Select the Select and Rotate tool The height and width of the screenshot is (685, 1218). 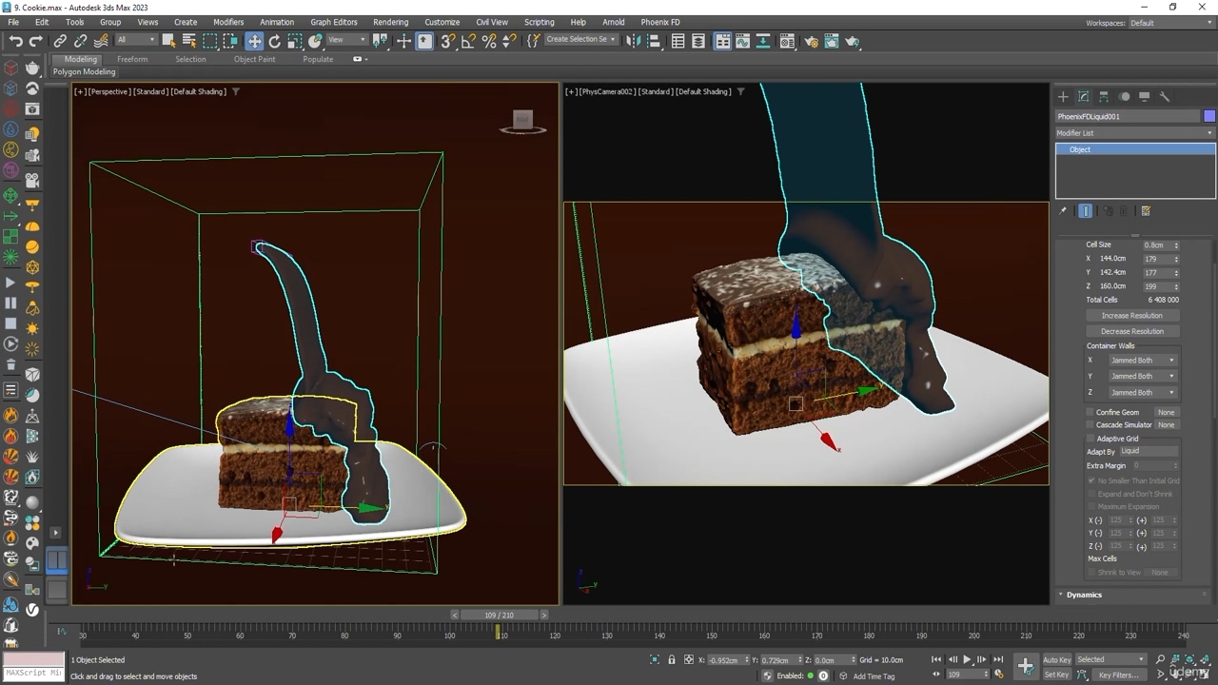(275, 40)
